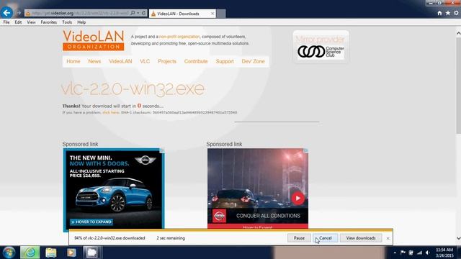Click the volume speaker tray icon
The height and width of the screenshot is (259, 461).
pos(428,253)
